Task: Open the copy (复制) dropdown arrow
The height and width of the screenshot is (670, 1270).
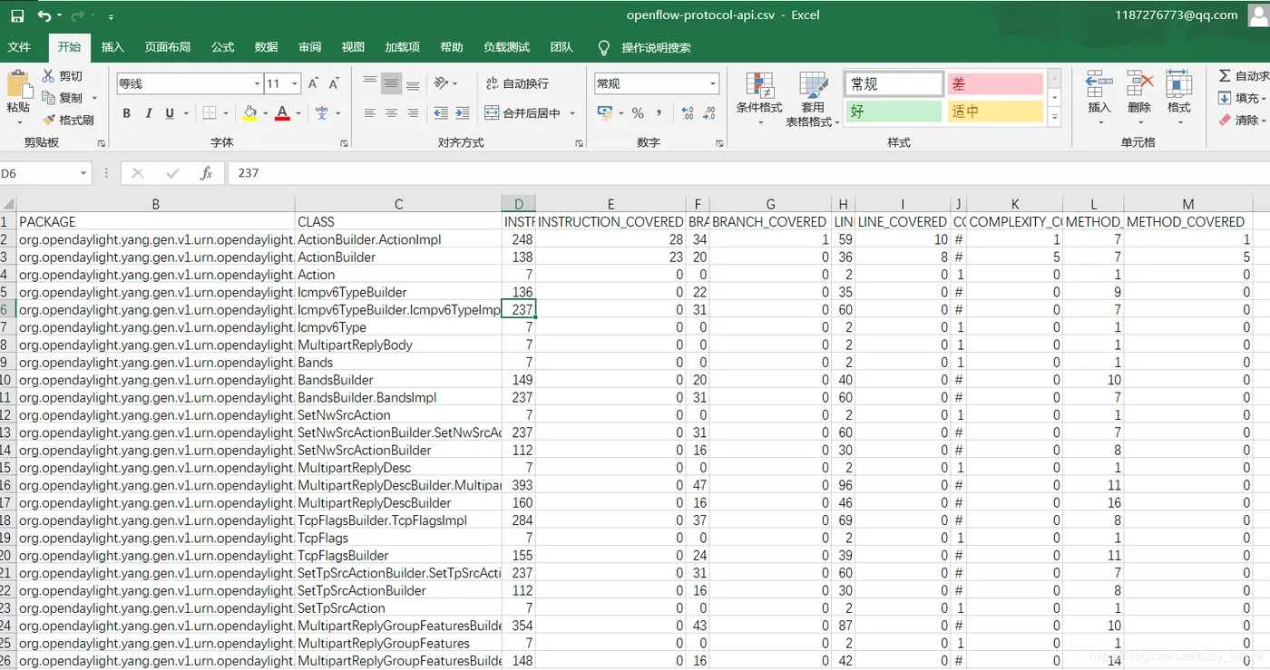Action: point(93,98)
